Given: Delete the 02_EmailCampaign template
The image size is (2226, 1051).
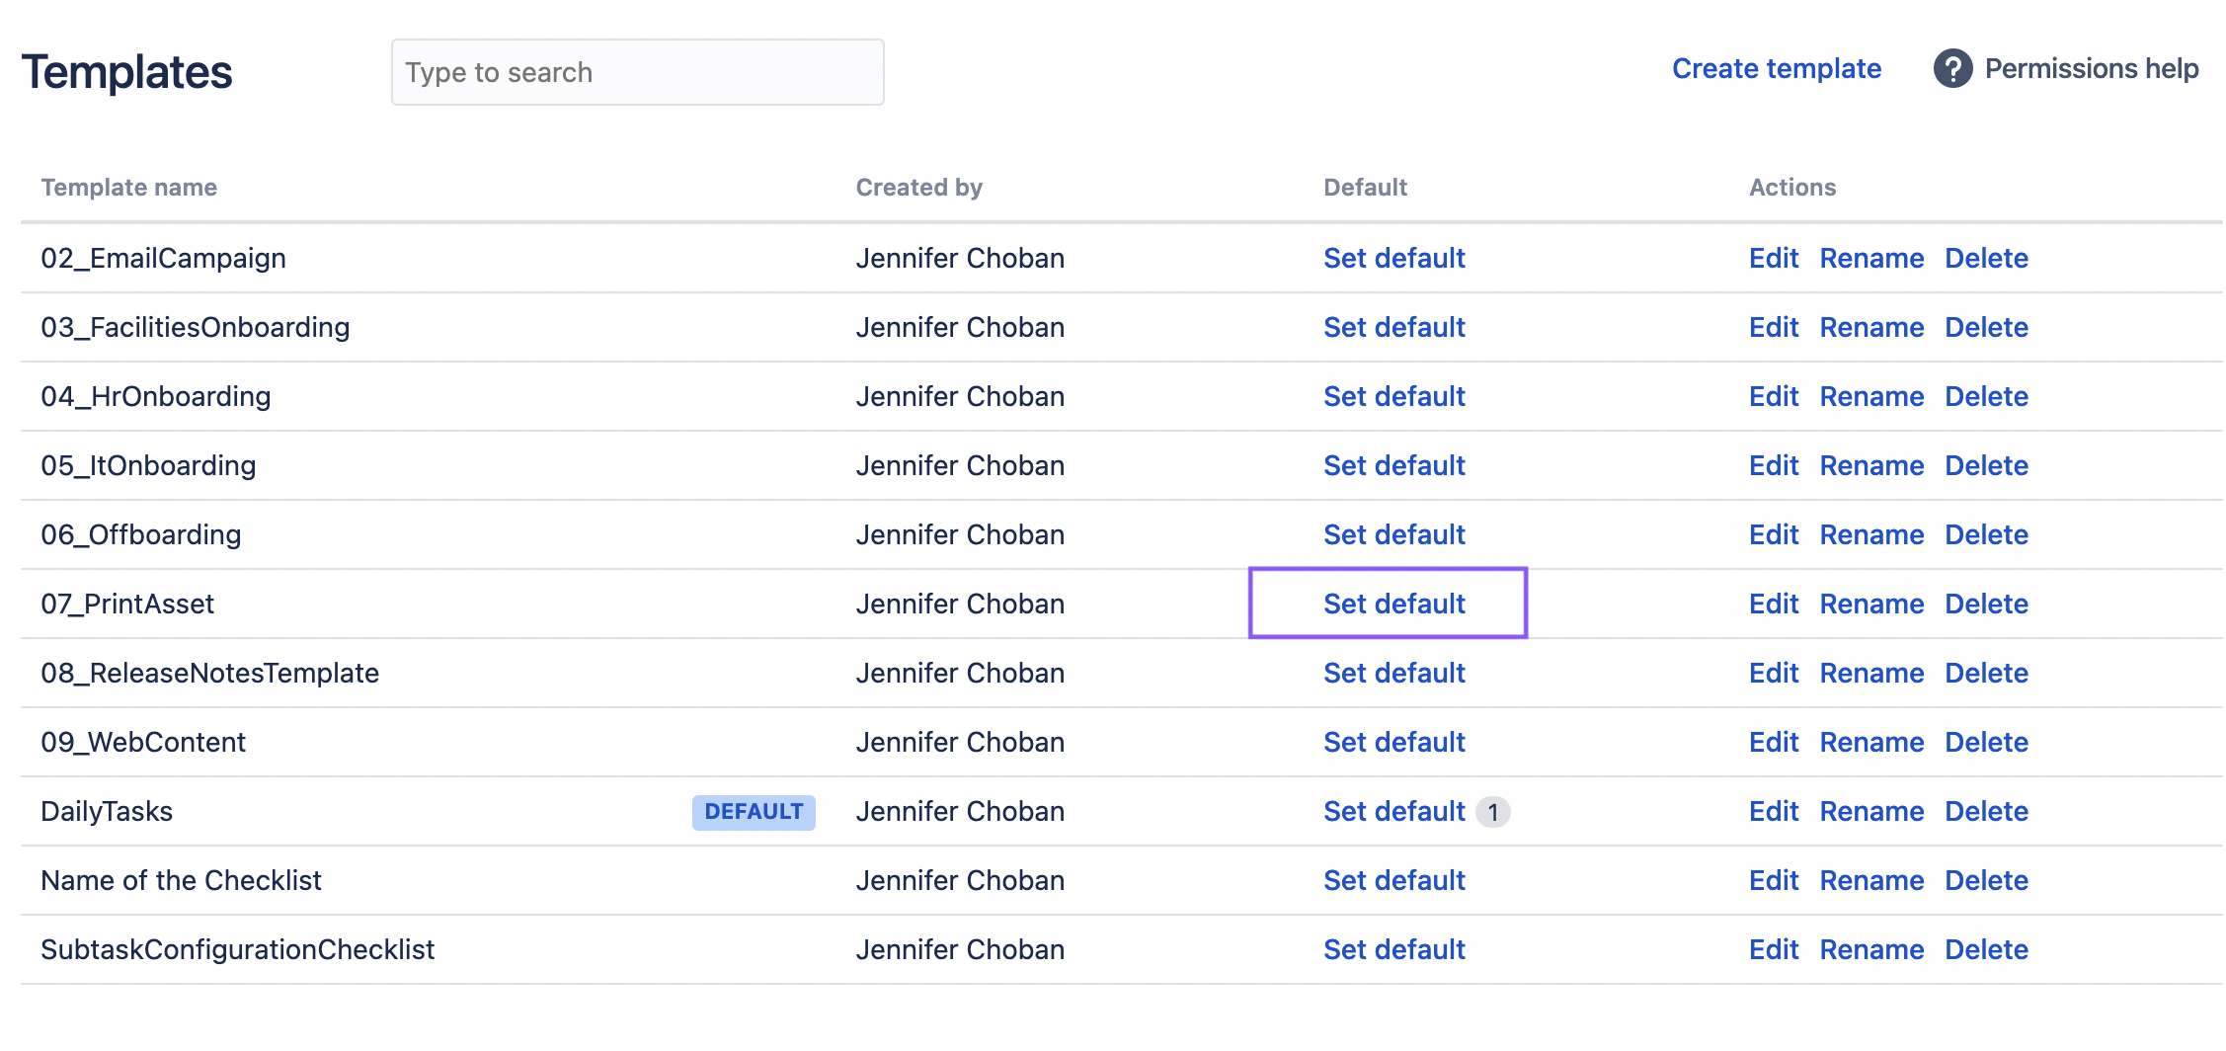Looking at the screenshot, I should (x=1985, y=258).
